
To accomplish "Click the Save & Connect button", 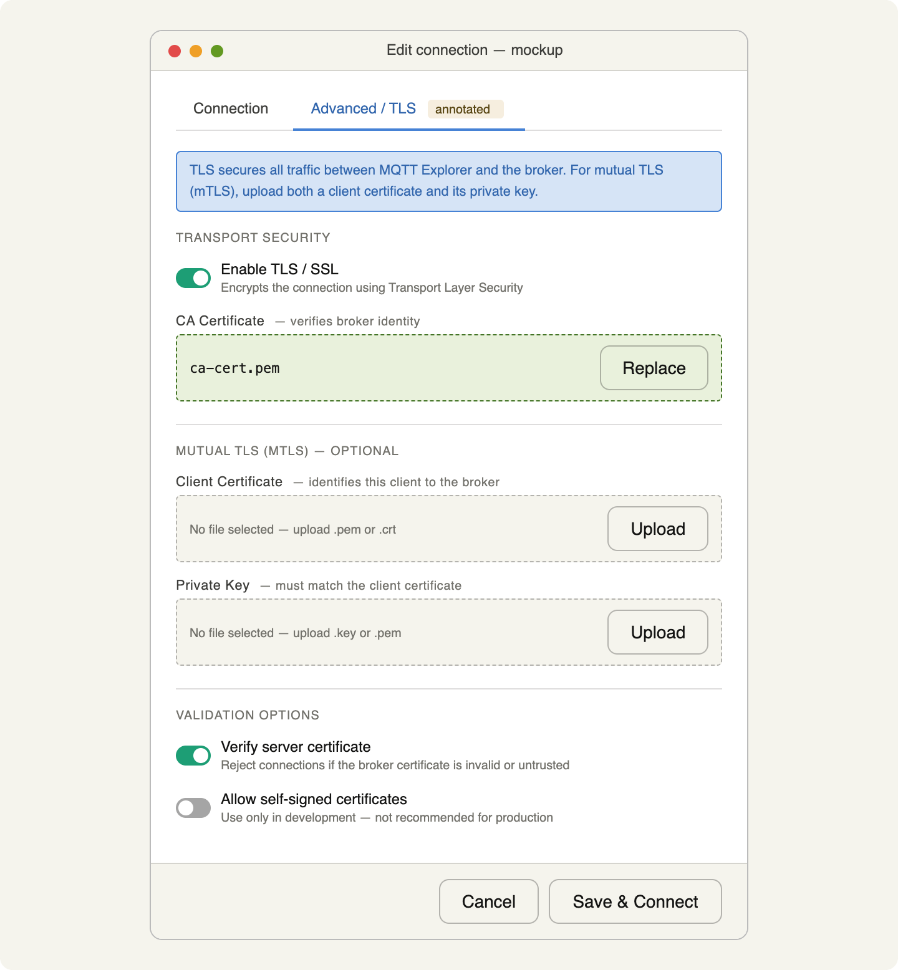I will (635, 901).
